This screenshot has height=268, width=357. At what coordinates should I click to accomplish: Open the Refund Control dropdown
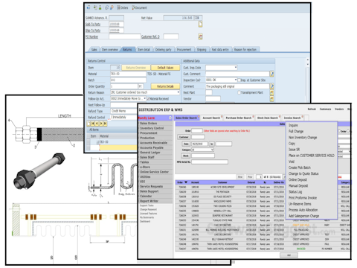[x=123, y=117]
